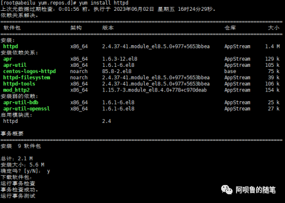The height and width of the screenshot is (203, 285).
Task: Click the apr package name
Action: (8, 59)
